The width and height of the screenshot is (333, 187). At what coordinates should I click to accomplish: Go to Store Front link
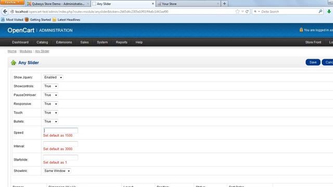313,42
